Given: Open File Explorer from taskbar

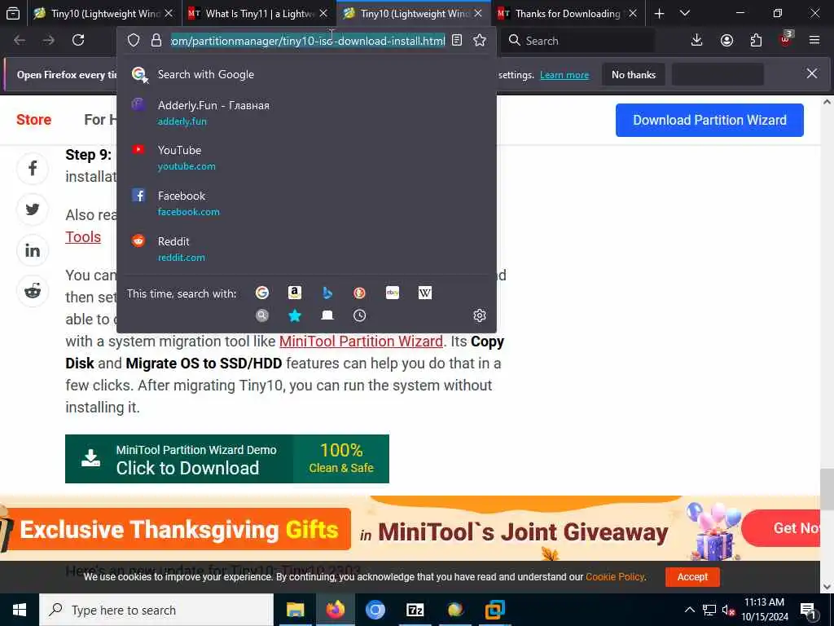Looking at the screenshot, I should coord(295,610).
